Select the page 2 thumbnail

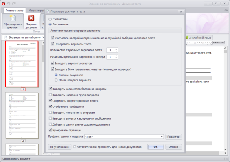[x=22, y=115]
